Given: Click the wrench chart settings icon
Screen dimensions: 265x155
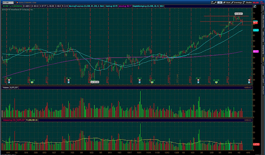Looking at the screenshot, I should coord(215,2).
